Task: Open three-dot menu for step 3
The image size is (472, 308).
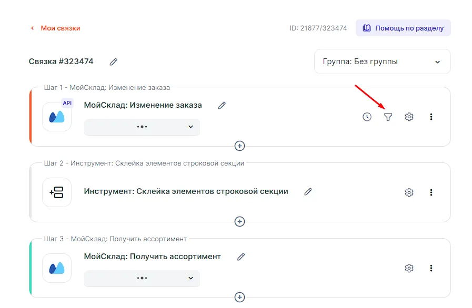Action: (431, 268)
